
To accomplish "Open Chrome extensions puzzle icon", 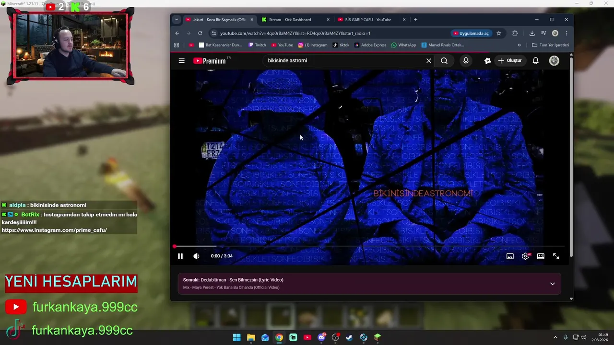I will pyautogui.click(x=515, y=33).
